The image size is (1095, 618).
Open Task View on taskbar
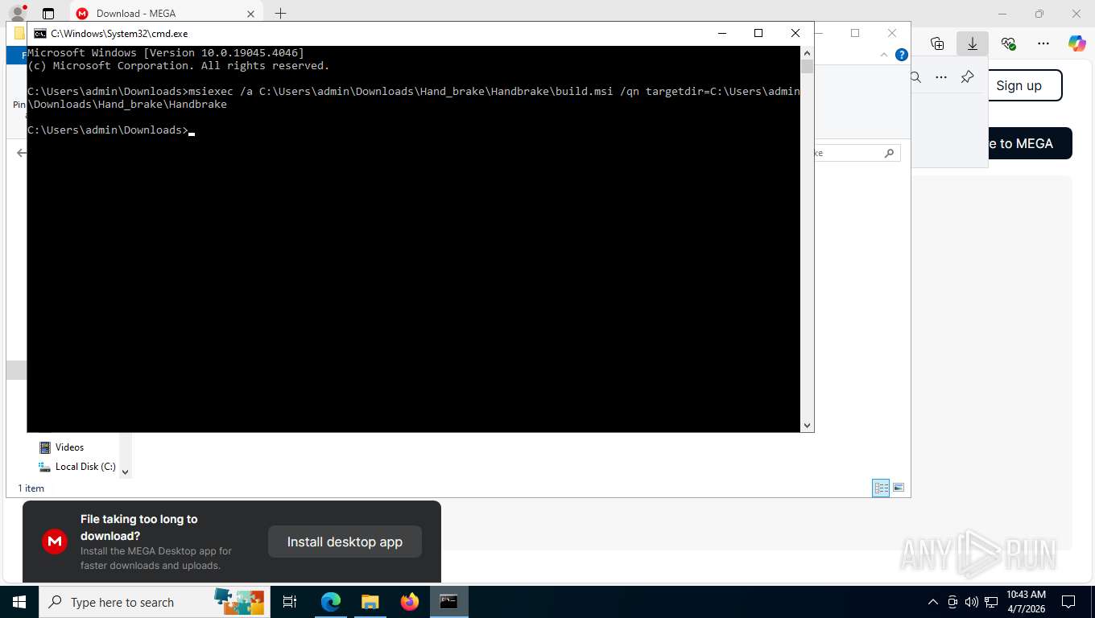click(290, 602)
